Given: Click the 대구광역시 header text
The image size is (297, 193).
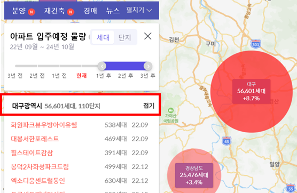Looking at the screenshot, I should point(27,106).
